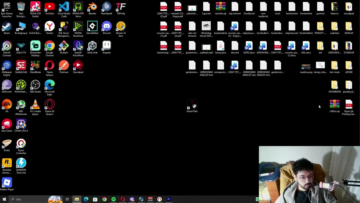Click the WinDirStat shortcut

[x=21, y=87]
